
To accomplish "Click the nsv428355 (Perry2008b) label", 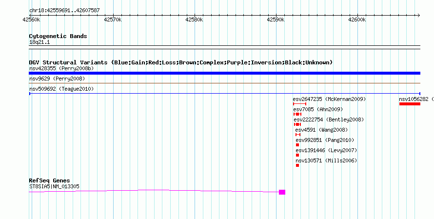I will pos(61,68).
